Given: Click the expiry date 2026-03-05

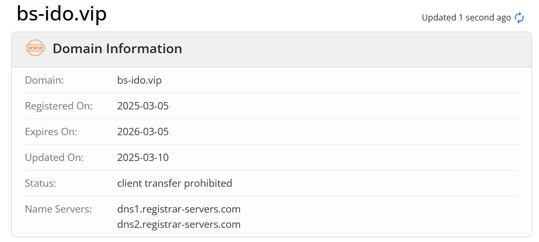Looking at the screenshot, I should click(143, 132).
